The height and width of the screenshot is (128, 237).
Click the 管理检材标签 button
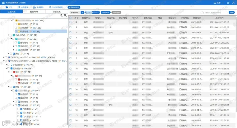click(x=74, y=7)
